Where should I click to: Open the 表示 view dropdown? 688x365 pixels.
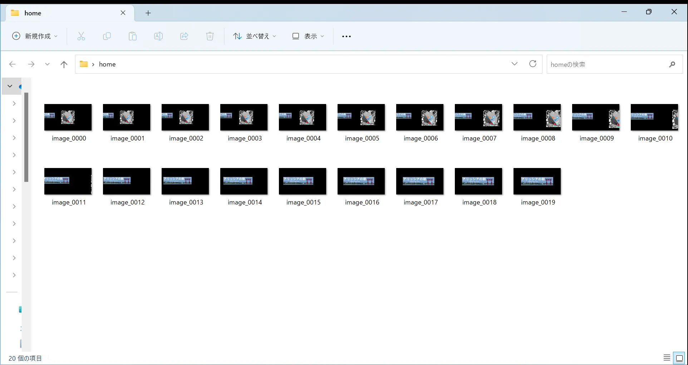click(308, 36)
